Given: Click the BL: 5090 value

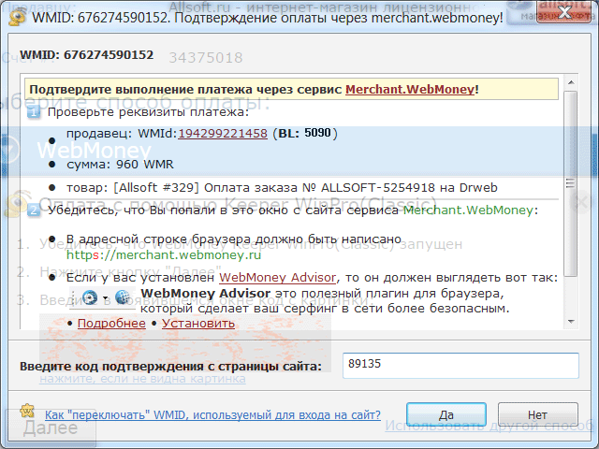Looking at the screenshot, I should (305, 133).
